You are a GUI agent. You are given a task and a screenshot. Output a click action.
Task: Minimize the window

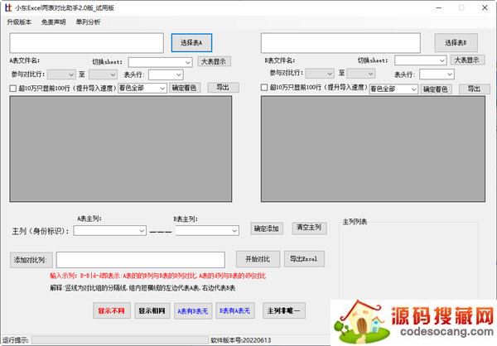[439, 7]
